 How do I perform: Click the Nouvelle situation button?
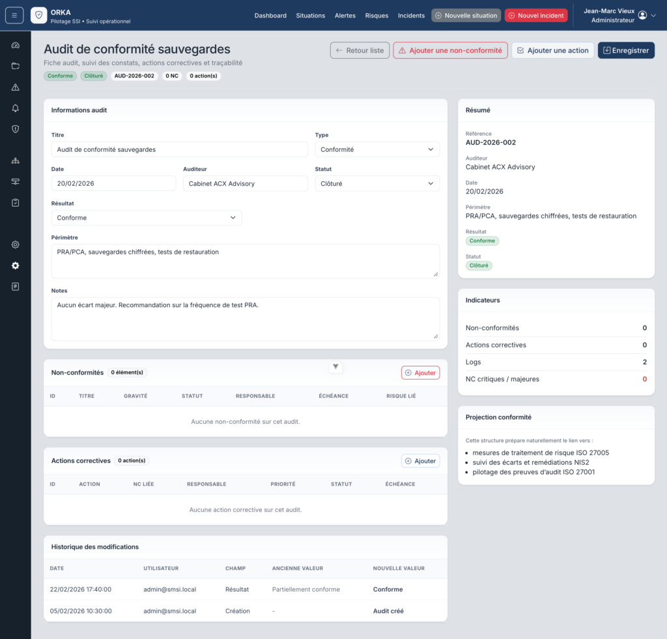pos(466,16)
